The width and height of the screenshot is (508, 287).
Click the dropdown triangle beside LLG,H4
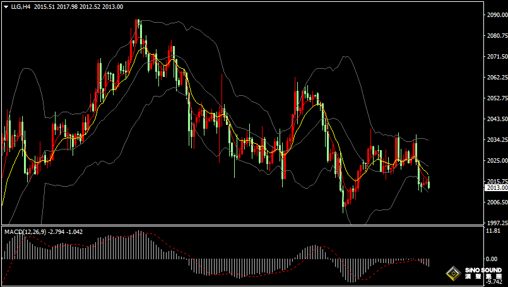click(6, 6)
